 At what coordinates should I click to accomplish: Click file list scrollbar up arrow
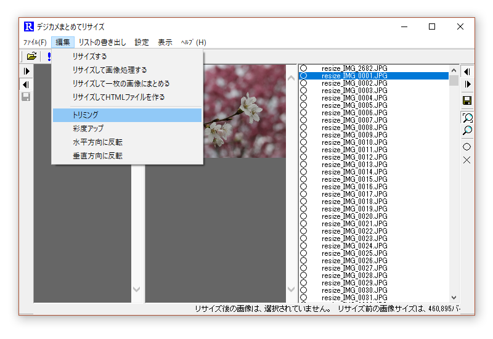[454, 70]
